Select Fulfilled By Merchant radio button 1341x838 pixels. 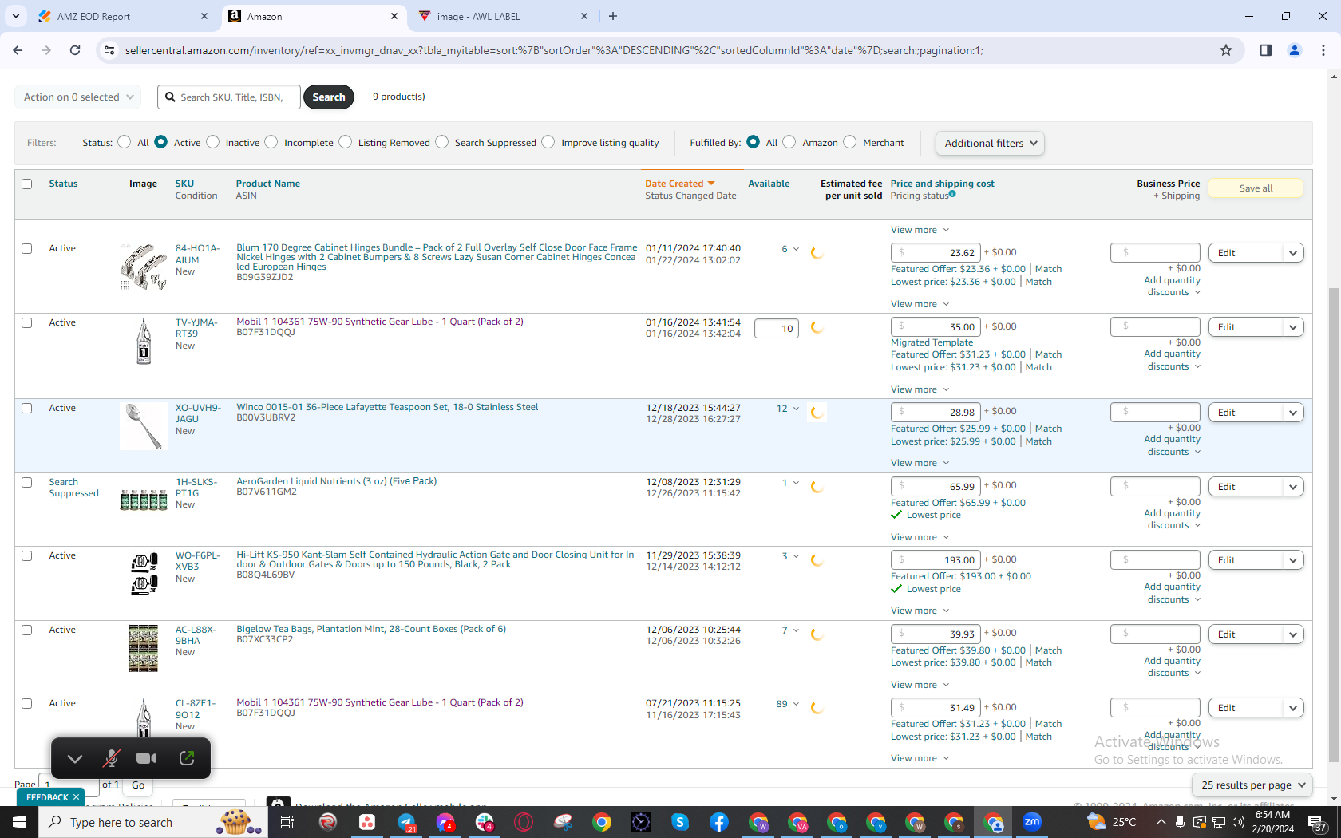tap(850, 142)
